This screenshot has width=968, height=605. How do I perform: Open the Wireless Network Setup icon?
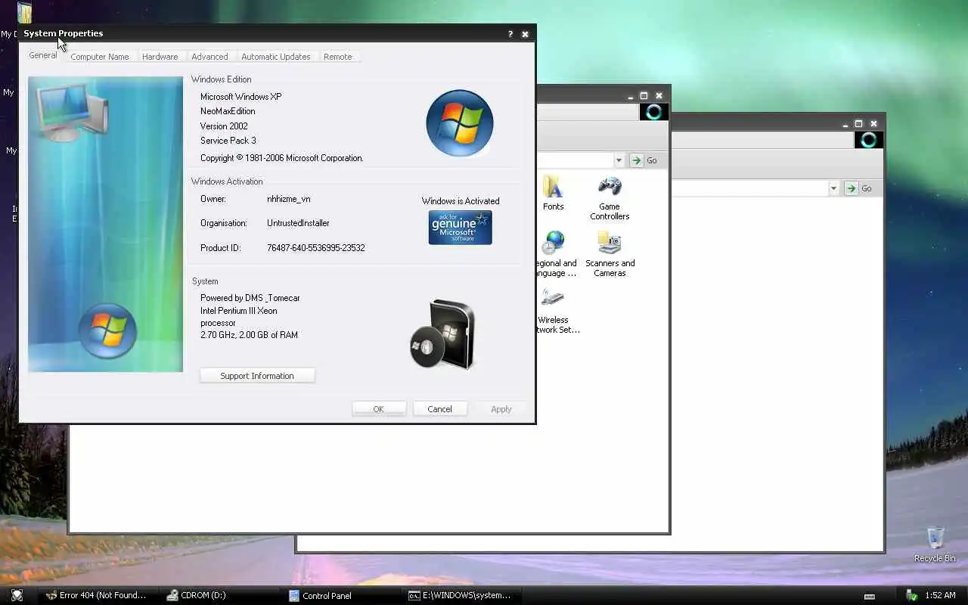click(x=554, y=311)
